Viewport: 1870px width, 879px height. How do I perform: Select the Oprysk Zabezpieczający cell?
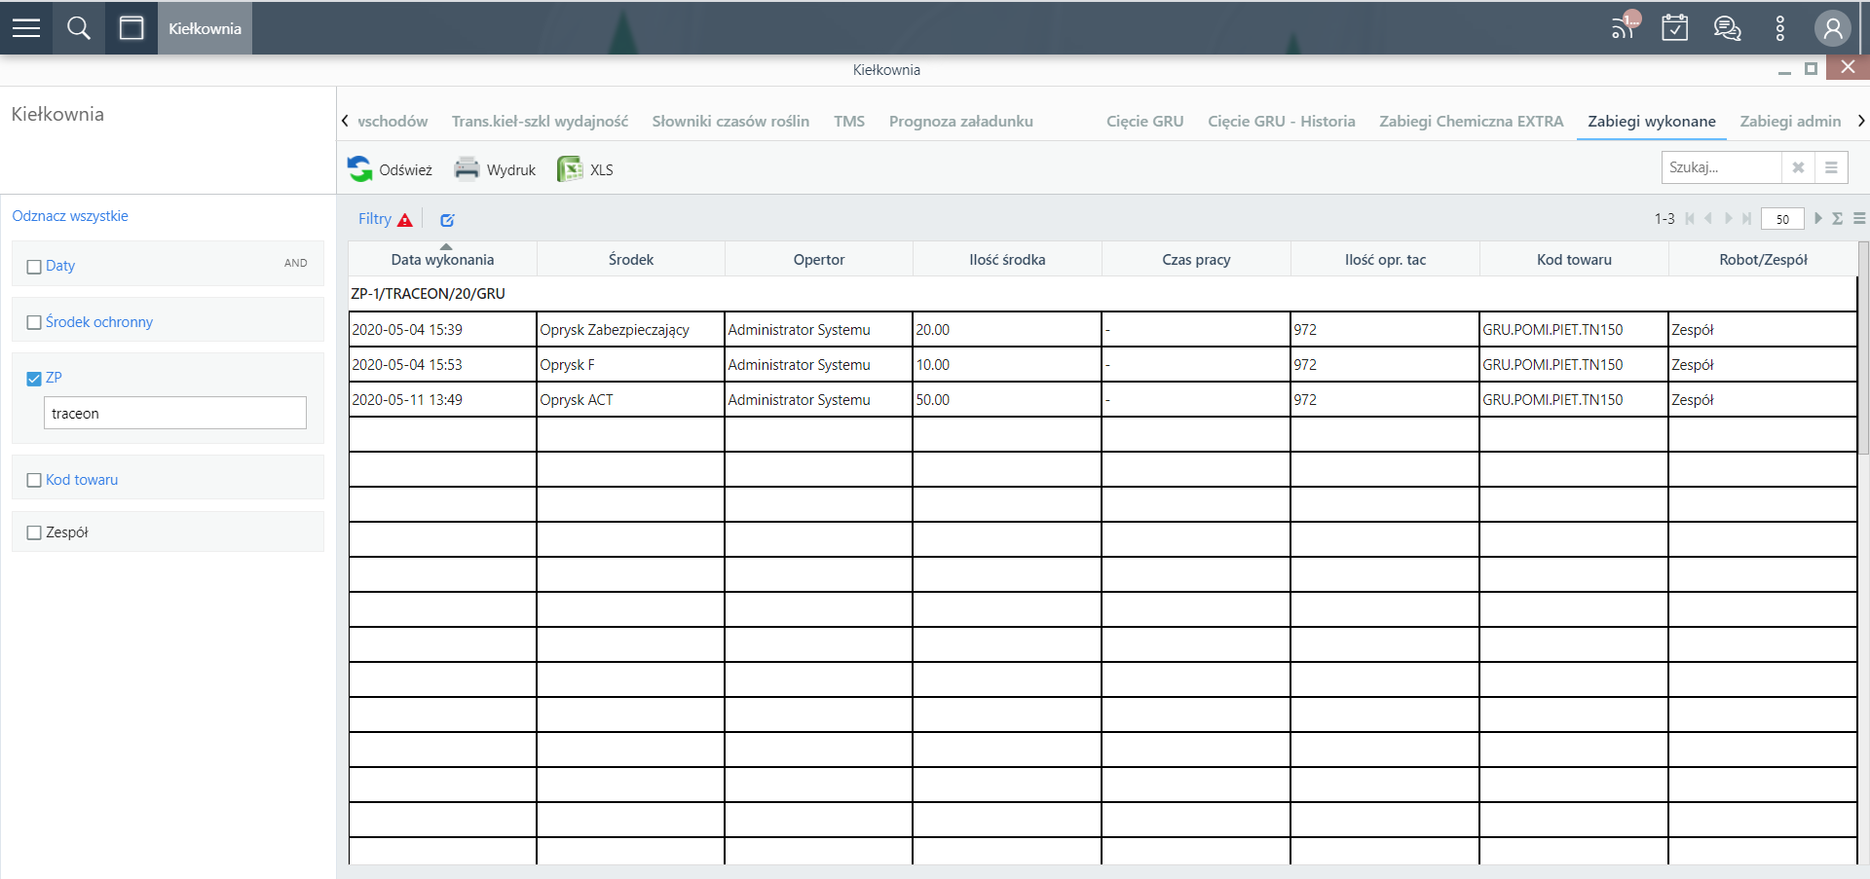pyautogui.click(x=630, y=329)
